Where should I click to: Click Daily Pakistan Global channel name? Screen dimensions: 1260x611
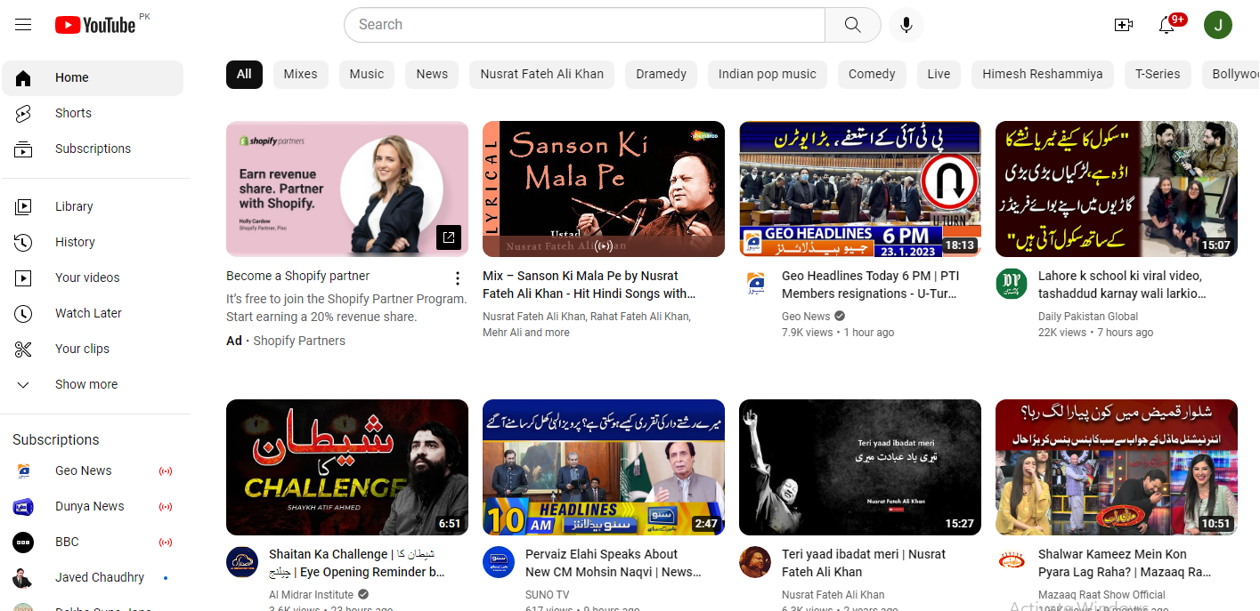[x=1088, y=316]
